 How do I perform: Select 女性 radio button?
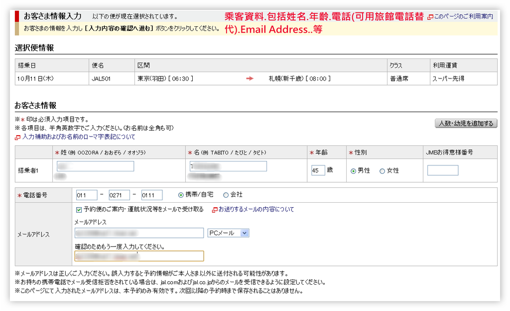pyautogui.click(x=382, y=171)
